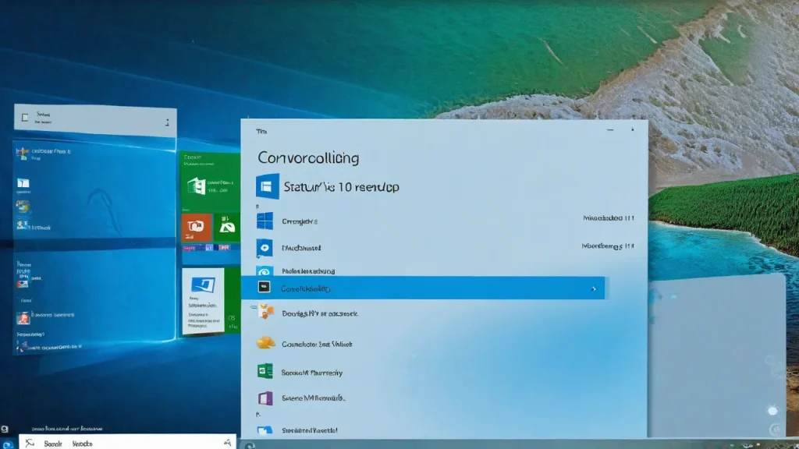
Task: Click the "Convorcolliang" heading in the main window
Action: point(308,157)
